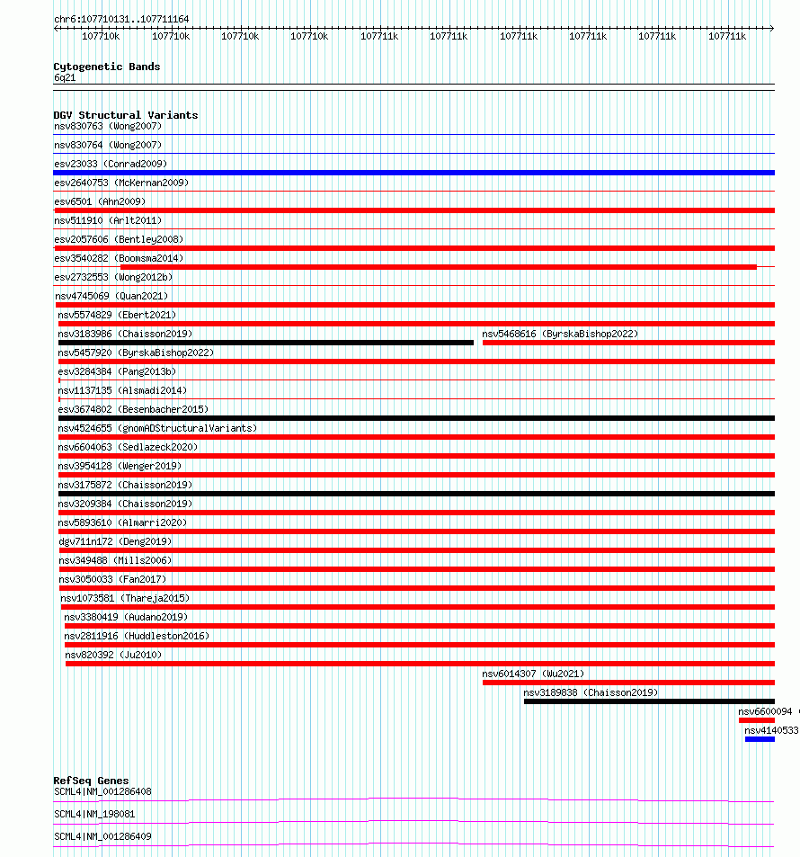
Task: Open nsv5468616 (ByrskaBishop2022) label
Action: (560, 334)
